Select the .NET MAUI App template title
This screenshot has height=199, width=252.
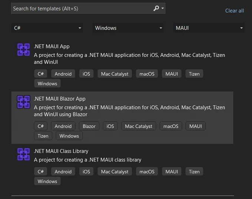tap(52, 46)
